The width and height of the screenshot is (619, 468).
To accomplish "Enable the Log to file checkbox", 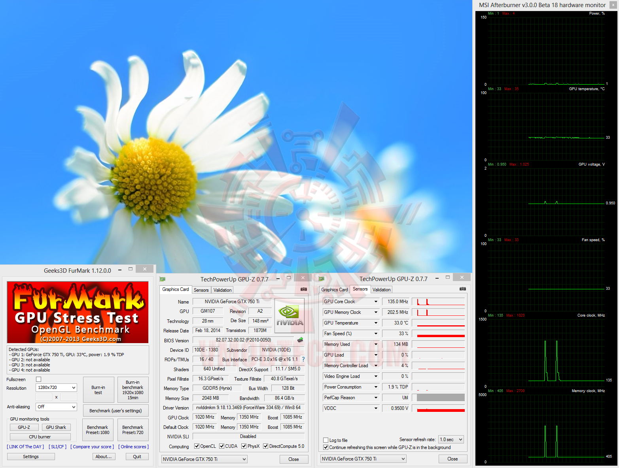I will (326, 440).
